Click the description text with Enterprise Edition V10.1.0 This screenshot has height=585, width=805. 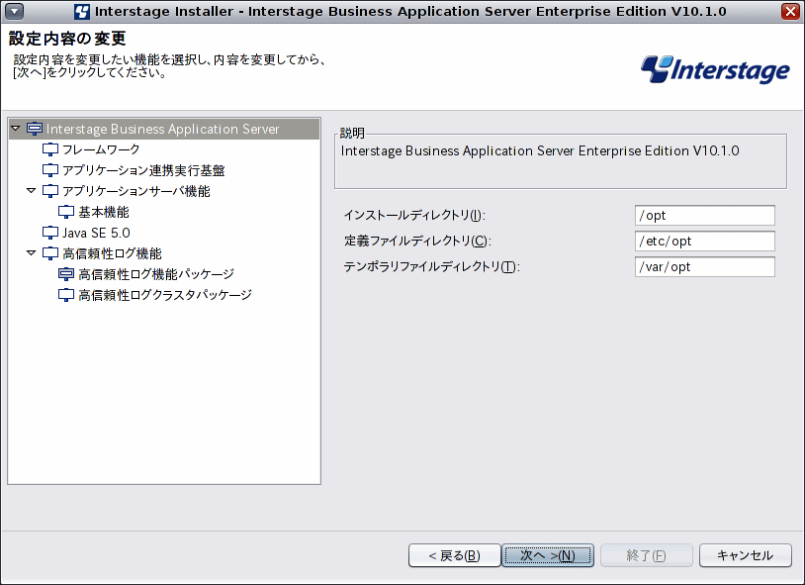point(540,150)
